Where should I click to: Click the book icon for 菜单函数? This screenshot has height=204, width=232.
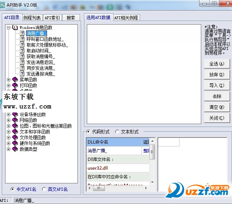(x=15, y=80)
